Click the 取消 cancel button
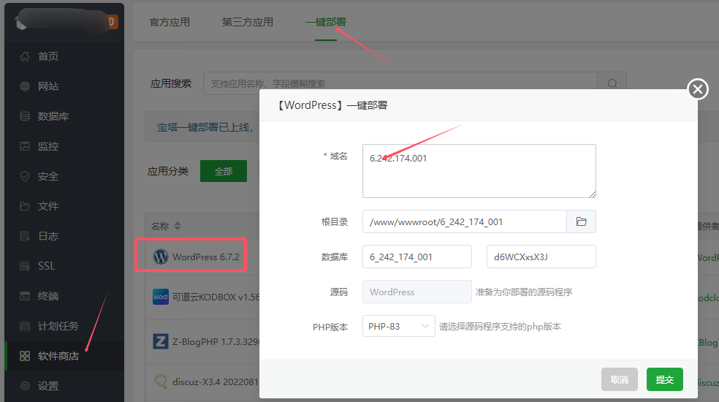The width and height of the screenshot is (719, 402). point(620,379)
